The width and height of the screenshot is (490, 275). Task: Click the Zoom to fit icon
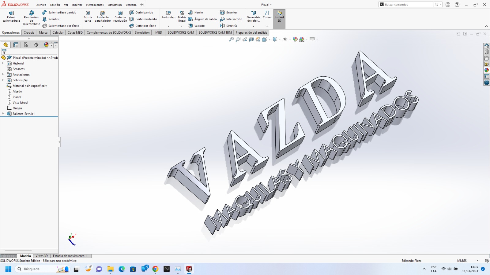pyautogui.click(x=232, y=39)
